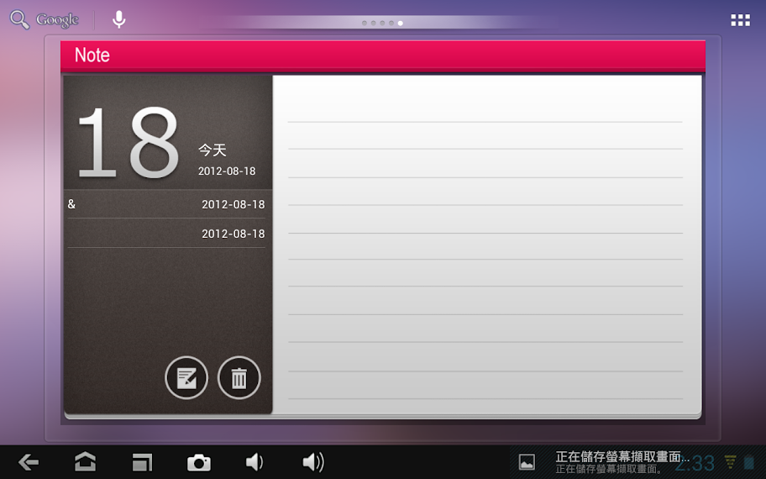Lower volume with the small speaker icon

pos(254,462)
